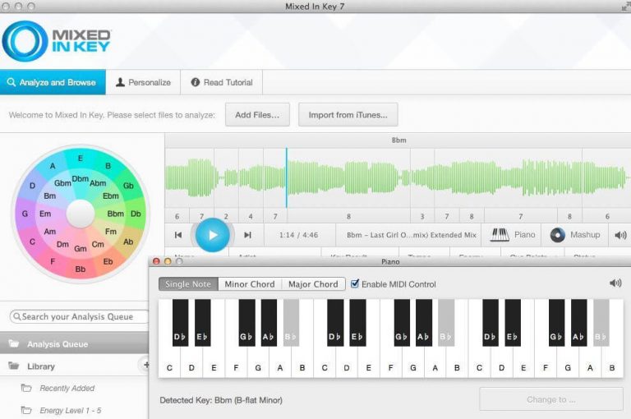Select the Minor Chord mode

[x=250, y=283]
